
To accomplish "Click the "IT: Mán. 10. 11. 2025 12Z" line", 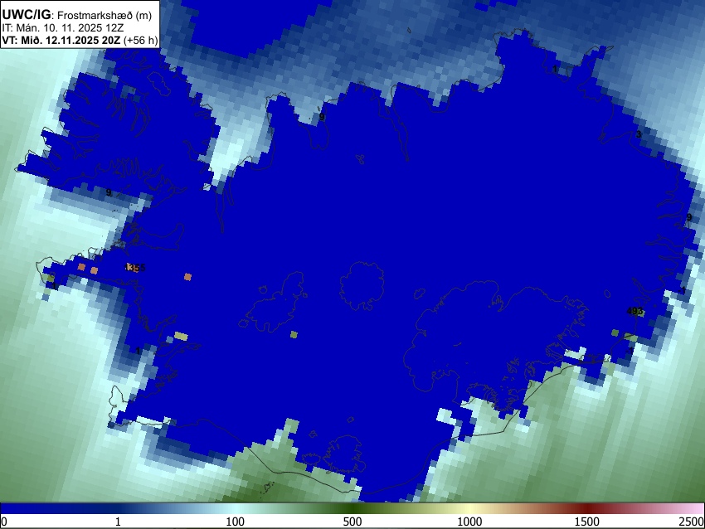I will point(63,28).
